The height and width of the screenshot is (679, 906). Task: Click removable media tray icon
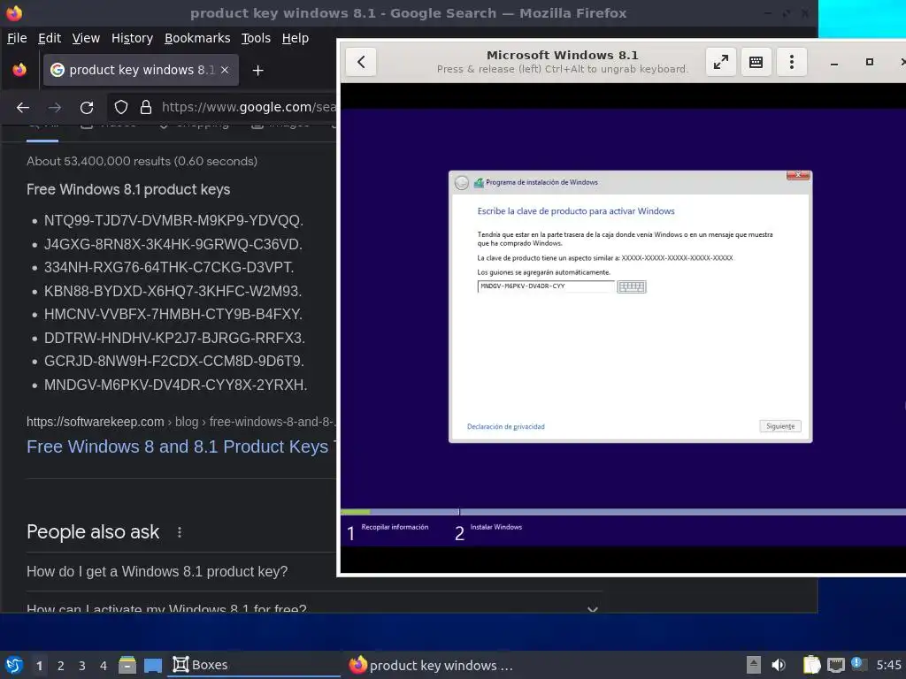[x=754, y=665]
